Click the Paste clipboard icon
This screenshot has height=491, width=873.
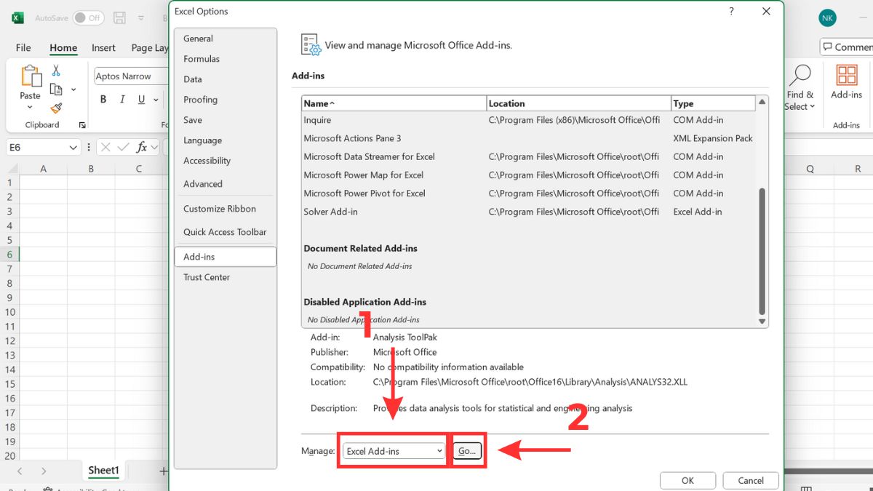click(31, 76)
